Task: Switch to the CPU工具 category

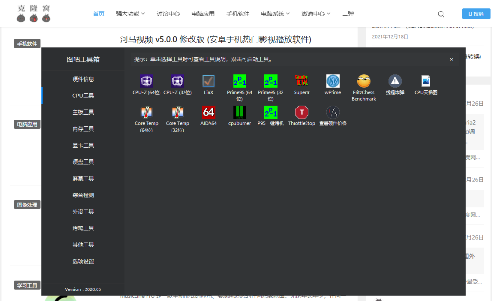Action: (83, 96)
